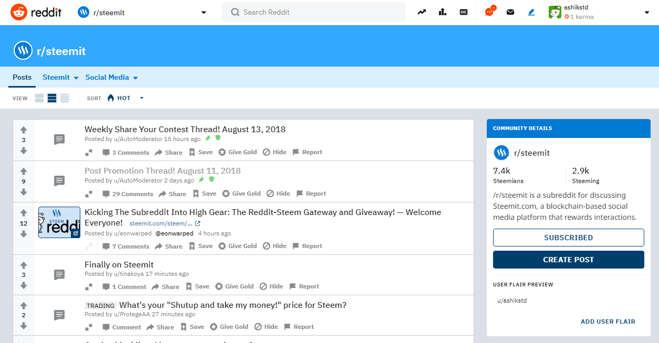Screen dimensions: 659x343
Task: Click ADD USER FLAIR link
Action: (x=608, y=321)
